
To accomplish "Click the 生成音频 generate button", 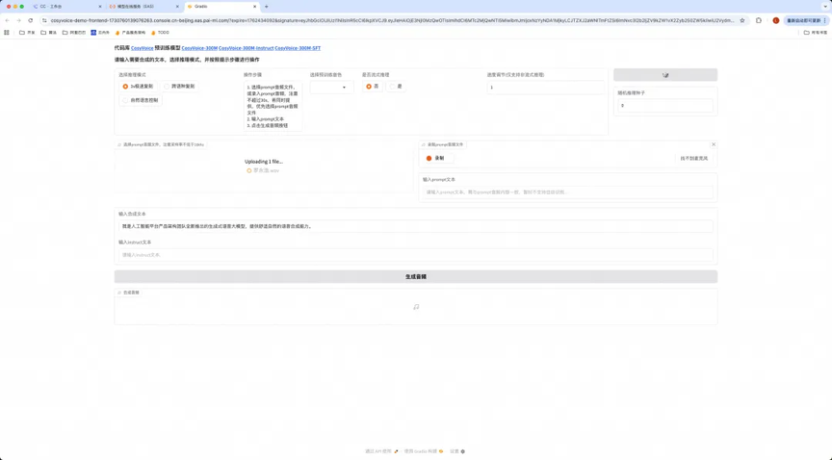I will (x=415, y=276).
